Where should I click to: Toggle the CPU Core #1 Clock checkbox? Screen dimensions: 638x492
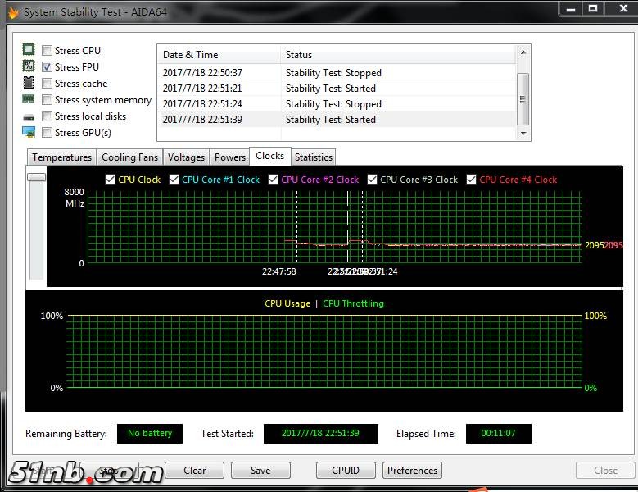coord(174,180)
